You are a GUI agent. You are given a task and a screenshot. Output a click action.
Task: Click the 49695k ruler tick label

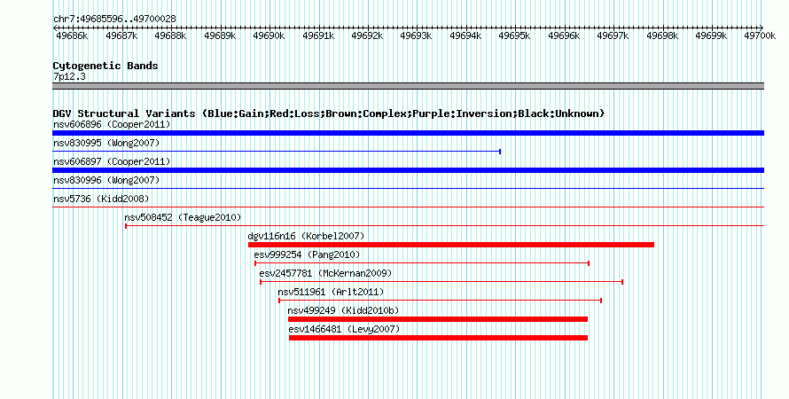coord(514,35)
